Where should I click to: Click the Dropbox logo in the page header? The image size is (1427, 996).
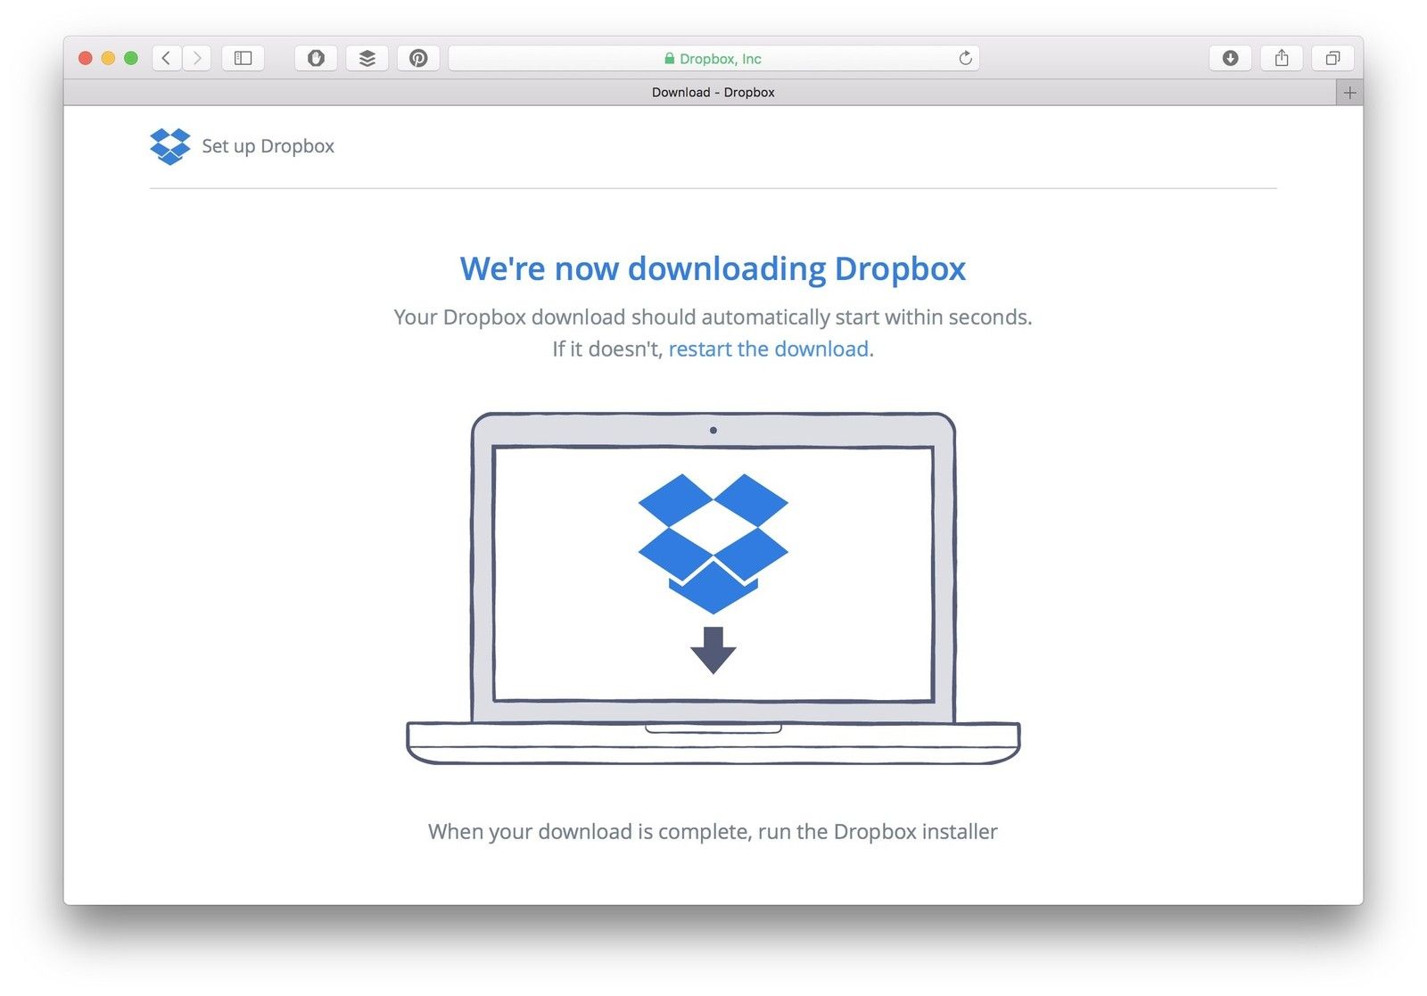pyautogui.click(x=169, y=146)
